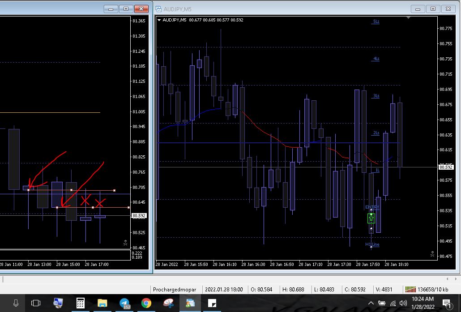This screenshot has height=312, width=461.
Task: Click the chart shift triangle marker
Action: coord(408,18)
